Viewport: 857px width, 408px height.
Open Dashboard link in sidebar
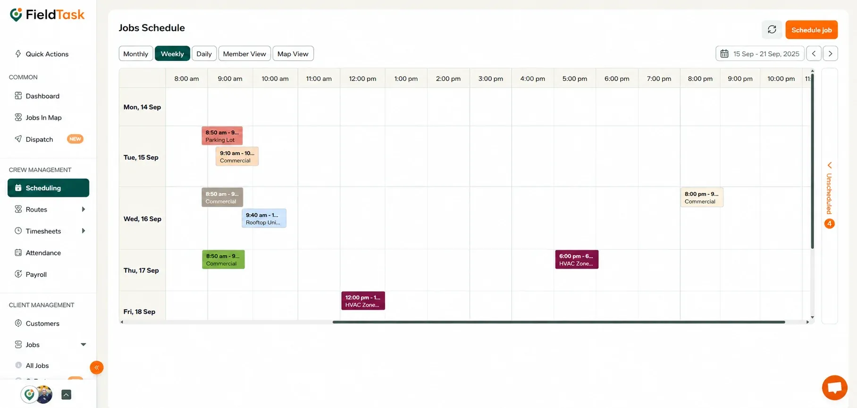tap(42, 96)
